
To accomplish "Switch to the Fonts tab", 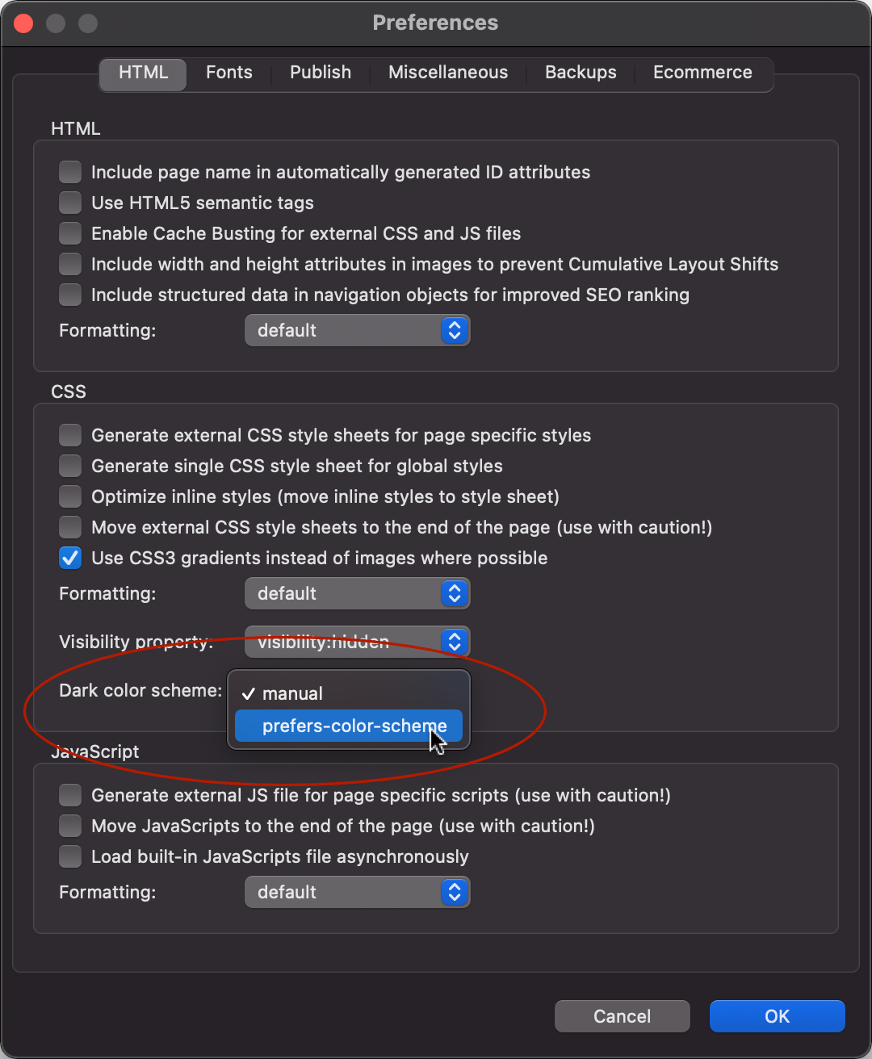I will 228,73.
